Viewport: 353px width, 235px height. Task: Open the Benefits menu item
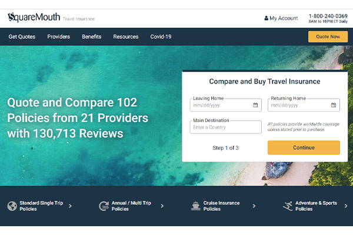pos(92,36)
